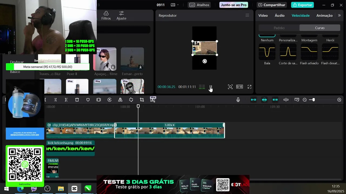346x194 pixels.
Task: Select the Básico category
Action: pos(15,72)
